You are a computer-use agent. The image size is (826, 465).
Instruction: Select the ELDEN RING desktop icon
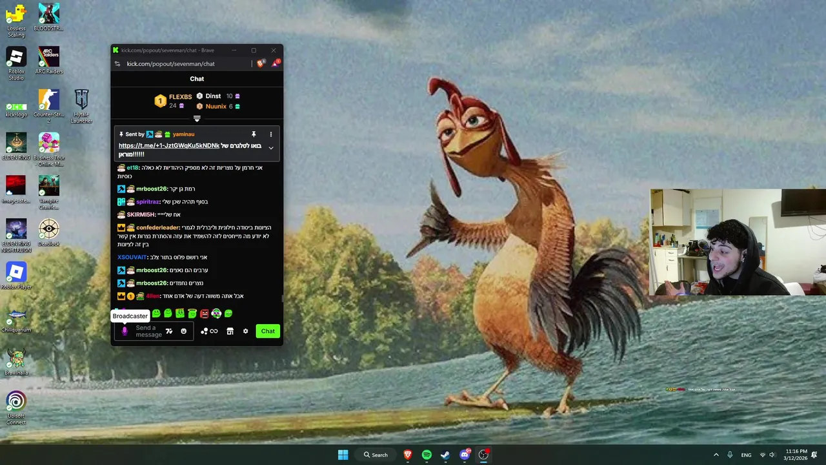click(16, 147)
